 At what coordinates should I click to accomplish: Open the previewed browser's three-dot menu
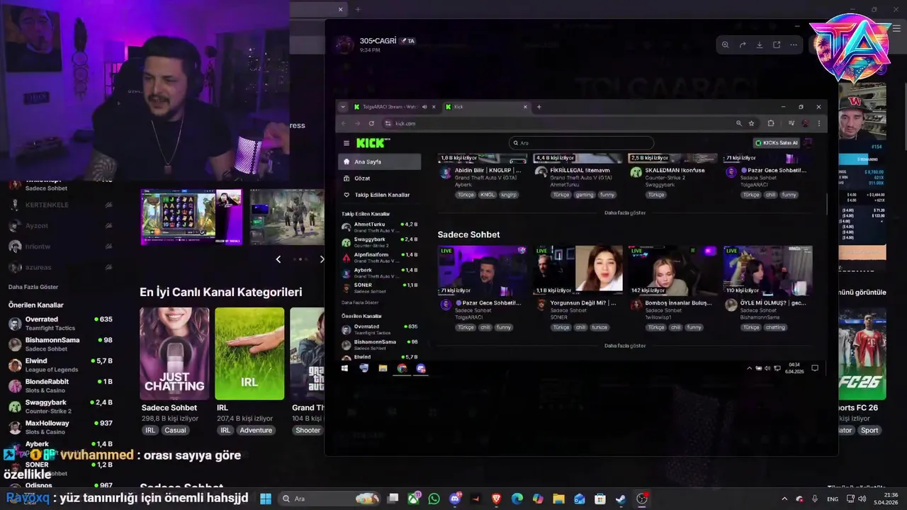pos(818,123)
